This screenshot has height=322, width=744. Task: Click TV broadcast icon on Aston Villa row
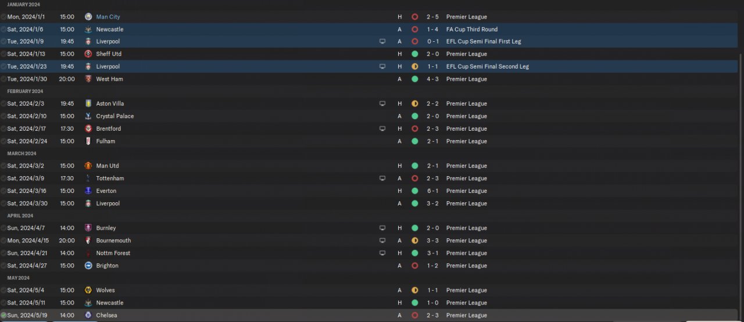(382, 103)
